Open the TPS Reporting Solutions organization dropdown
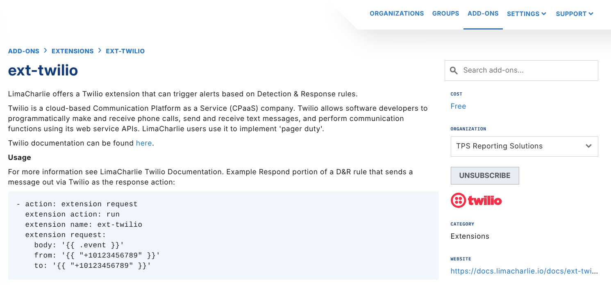The image size is (611, 285). (524, 146)
